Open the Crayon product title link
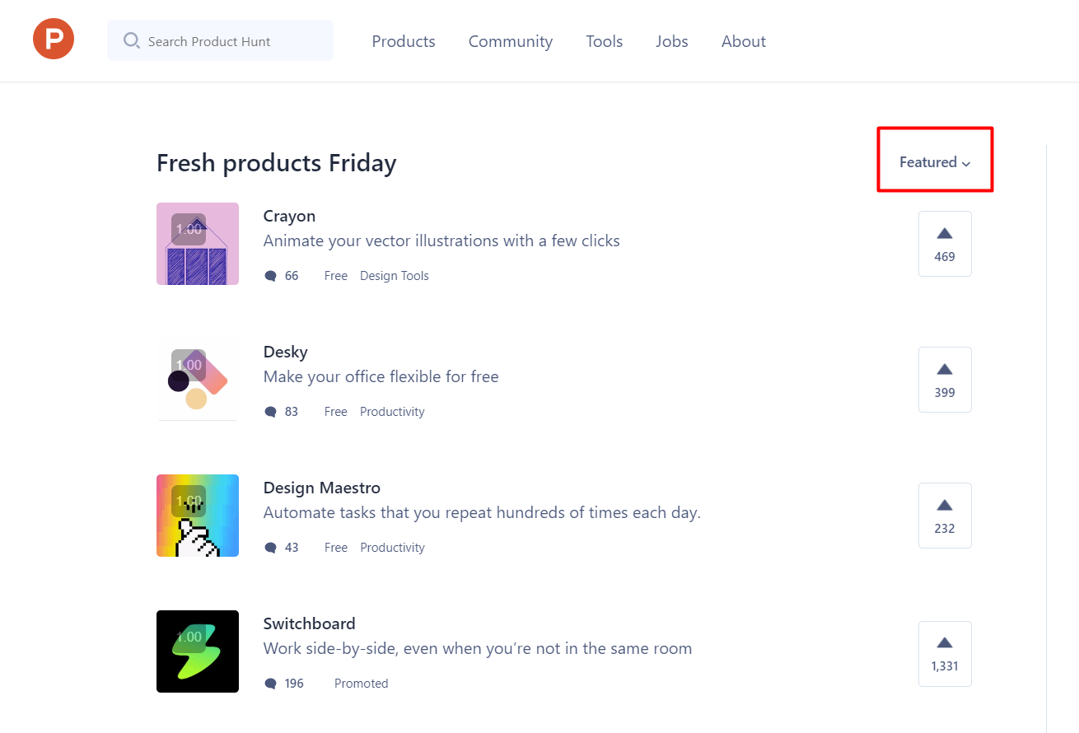This screenshot has width=1079, height=733. pos(289,216)
